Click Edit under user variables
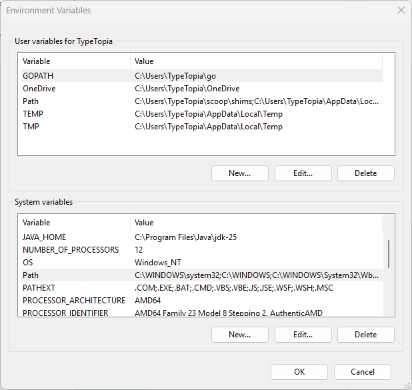The height and width of the screenshot is (390, 412). [303, 173]
